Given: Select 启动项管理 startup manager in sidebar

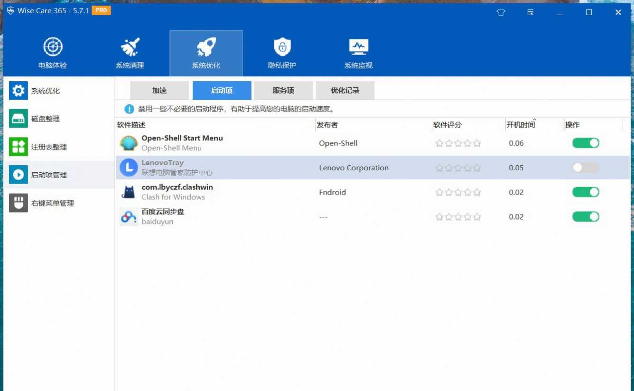Looking at the screenshot, I should click(x=59, y=175).
